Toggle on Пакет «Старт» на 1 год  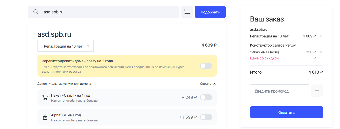coord(206,97)
